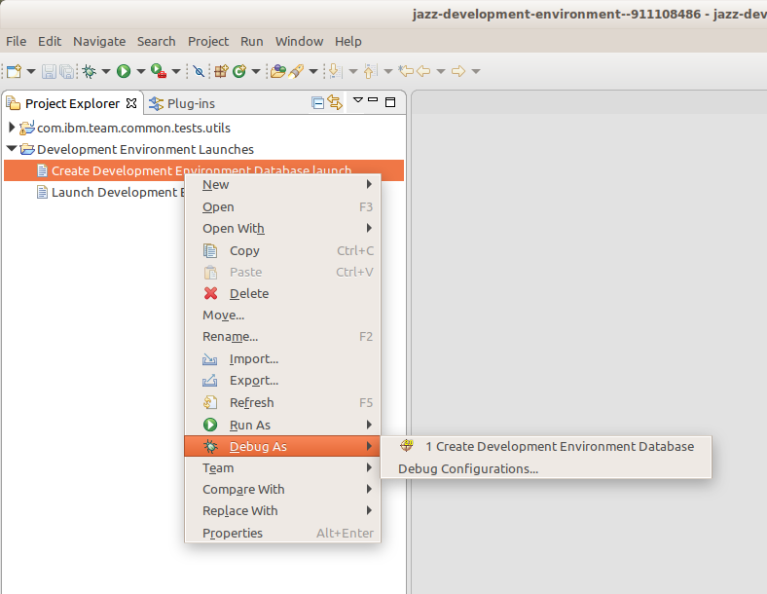The height and width of the screenshot is (594, 767).
Task: Click the New Java Package icon
Action: (221, 71)
